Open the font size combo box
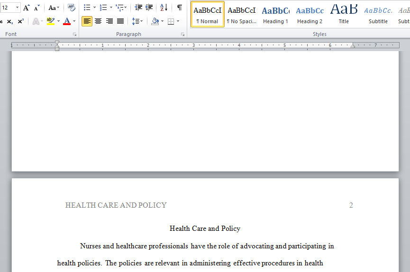410x272 pixels. click(x=10, y=8)
